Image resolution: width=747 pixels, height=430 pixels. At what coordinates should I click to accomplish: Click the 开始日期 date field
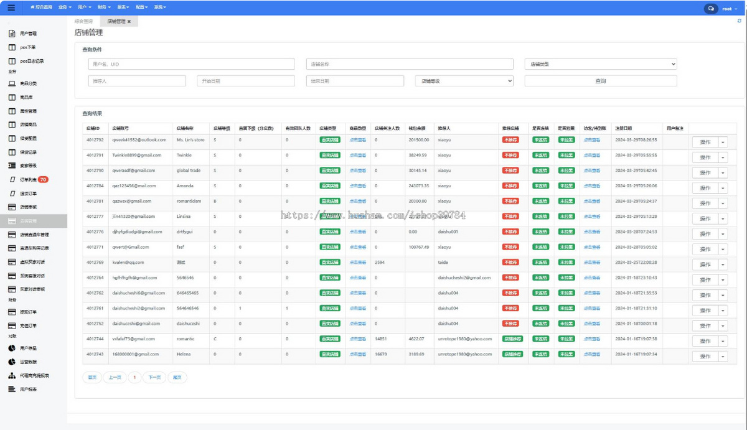pyautogui.click(x=246, y=81)
